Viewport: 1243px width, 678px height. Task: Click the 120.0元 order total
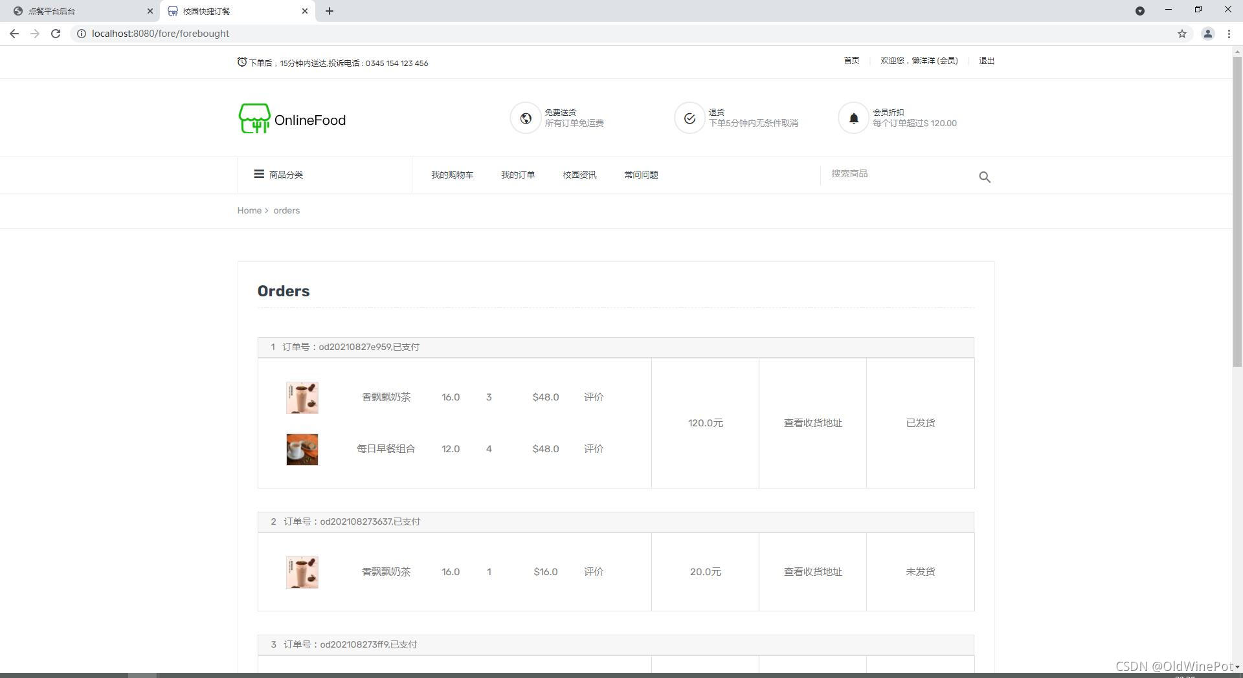(x=705, y=423)
